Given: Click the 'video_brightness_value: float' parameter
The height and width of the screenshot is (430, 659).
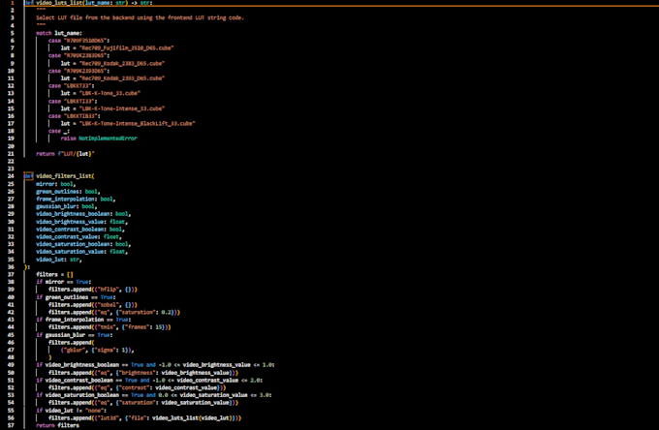Looking at the screenshot, I should (x=80, y=222).
